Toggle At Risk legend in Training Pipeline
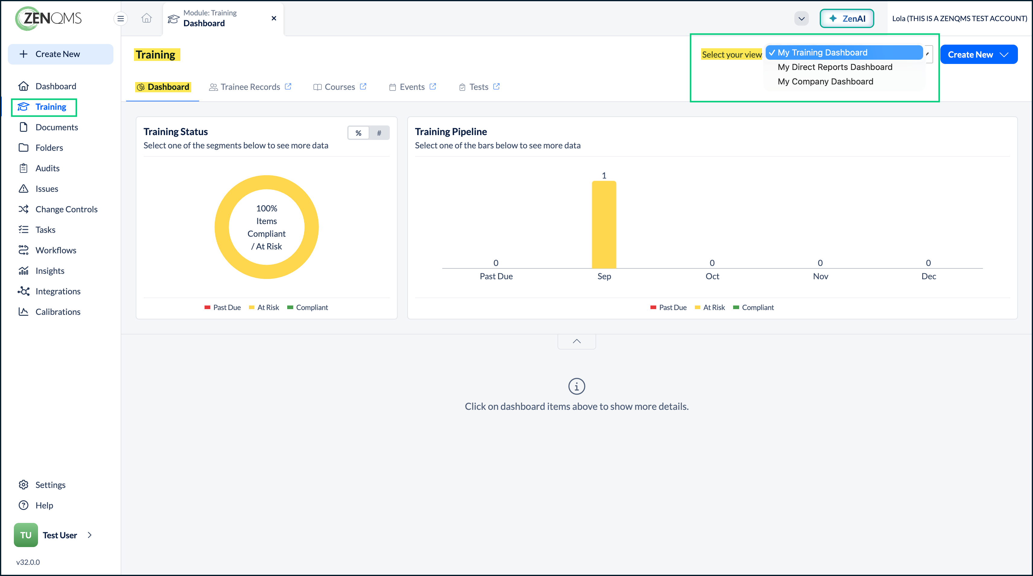 click(710, 307)
